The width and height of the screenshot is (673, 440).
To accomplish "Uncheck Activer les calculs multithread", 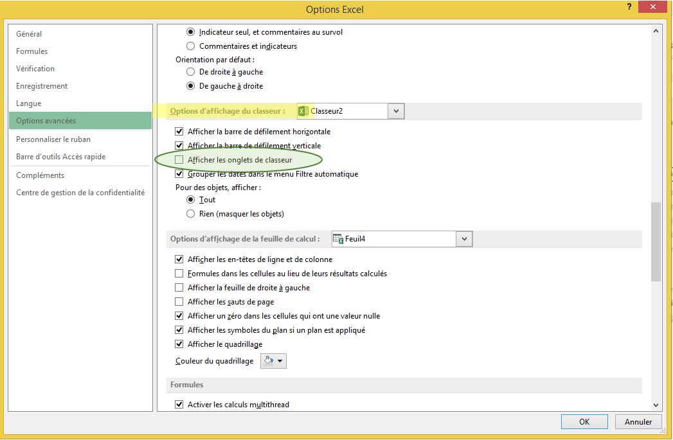I will click(179, 405).
